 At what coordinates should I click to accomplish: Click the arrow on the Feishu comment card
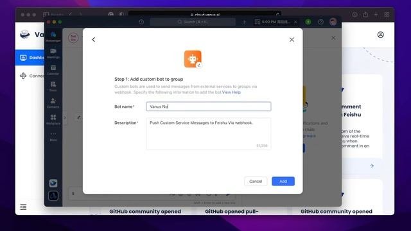click(372, 166)
